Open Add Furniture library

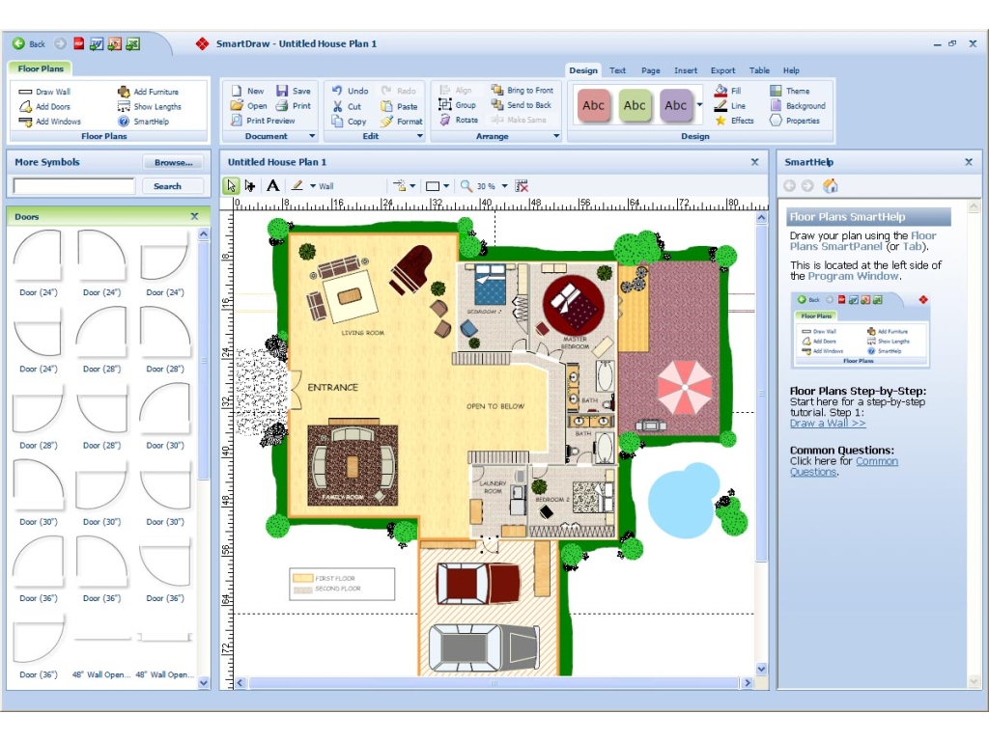point(149,92)
